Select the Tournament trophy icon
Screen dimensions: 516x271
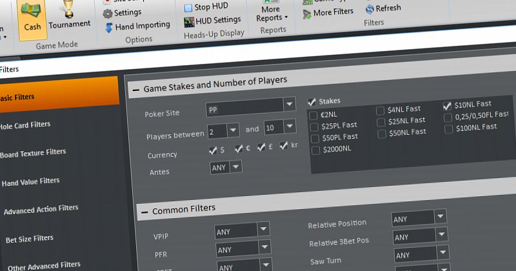[69, 16]
